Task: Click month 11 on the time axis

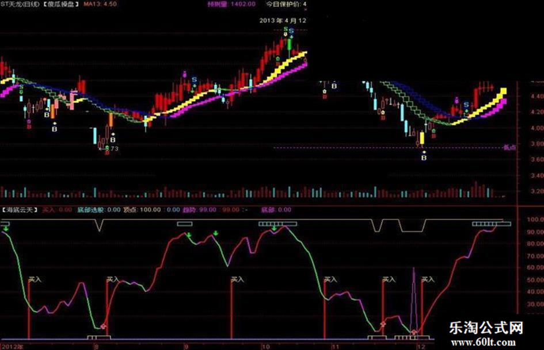Action: tap(335, 347)
